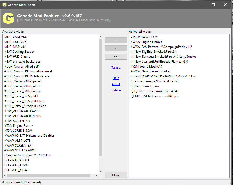Click the activate mod arrow button
Screen dimensions: 233x185
pos(116,41)
